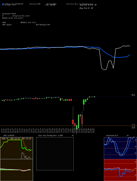Click the 11.19 price axis label on orange line
Image resolution: width=137 pixels, height=181 pixels.
point(133,125)
